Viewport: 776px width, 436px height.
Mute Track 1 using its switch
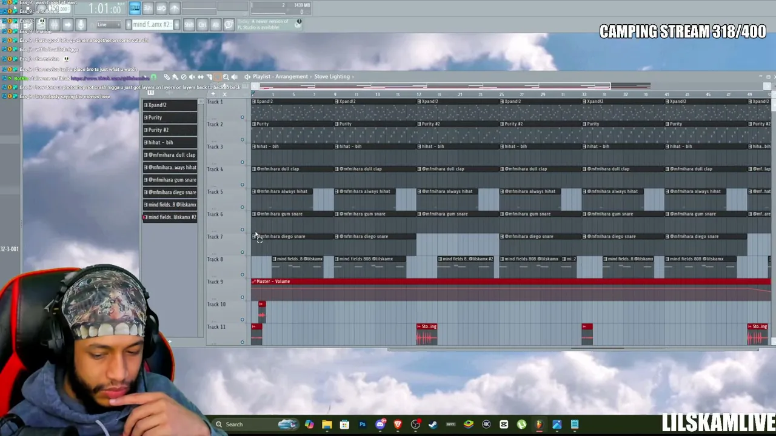[242, 117]
